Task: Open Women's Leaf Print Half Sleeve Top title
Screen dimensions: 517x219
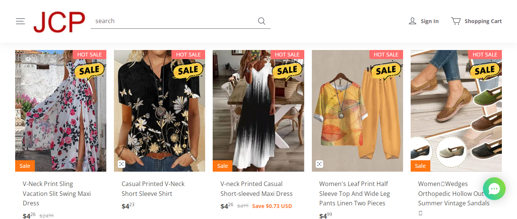Action: click(x=354, y=194)
